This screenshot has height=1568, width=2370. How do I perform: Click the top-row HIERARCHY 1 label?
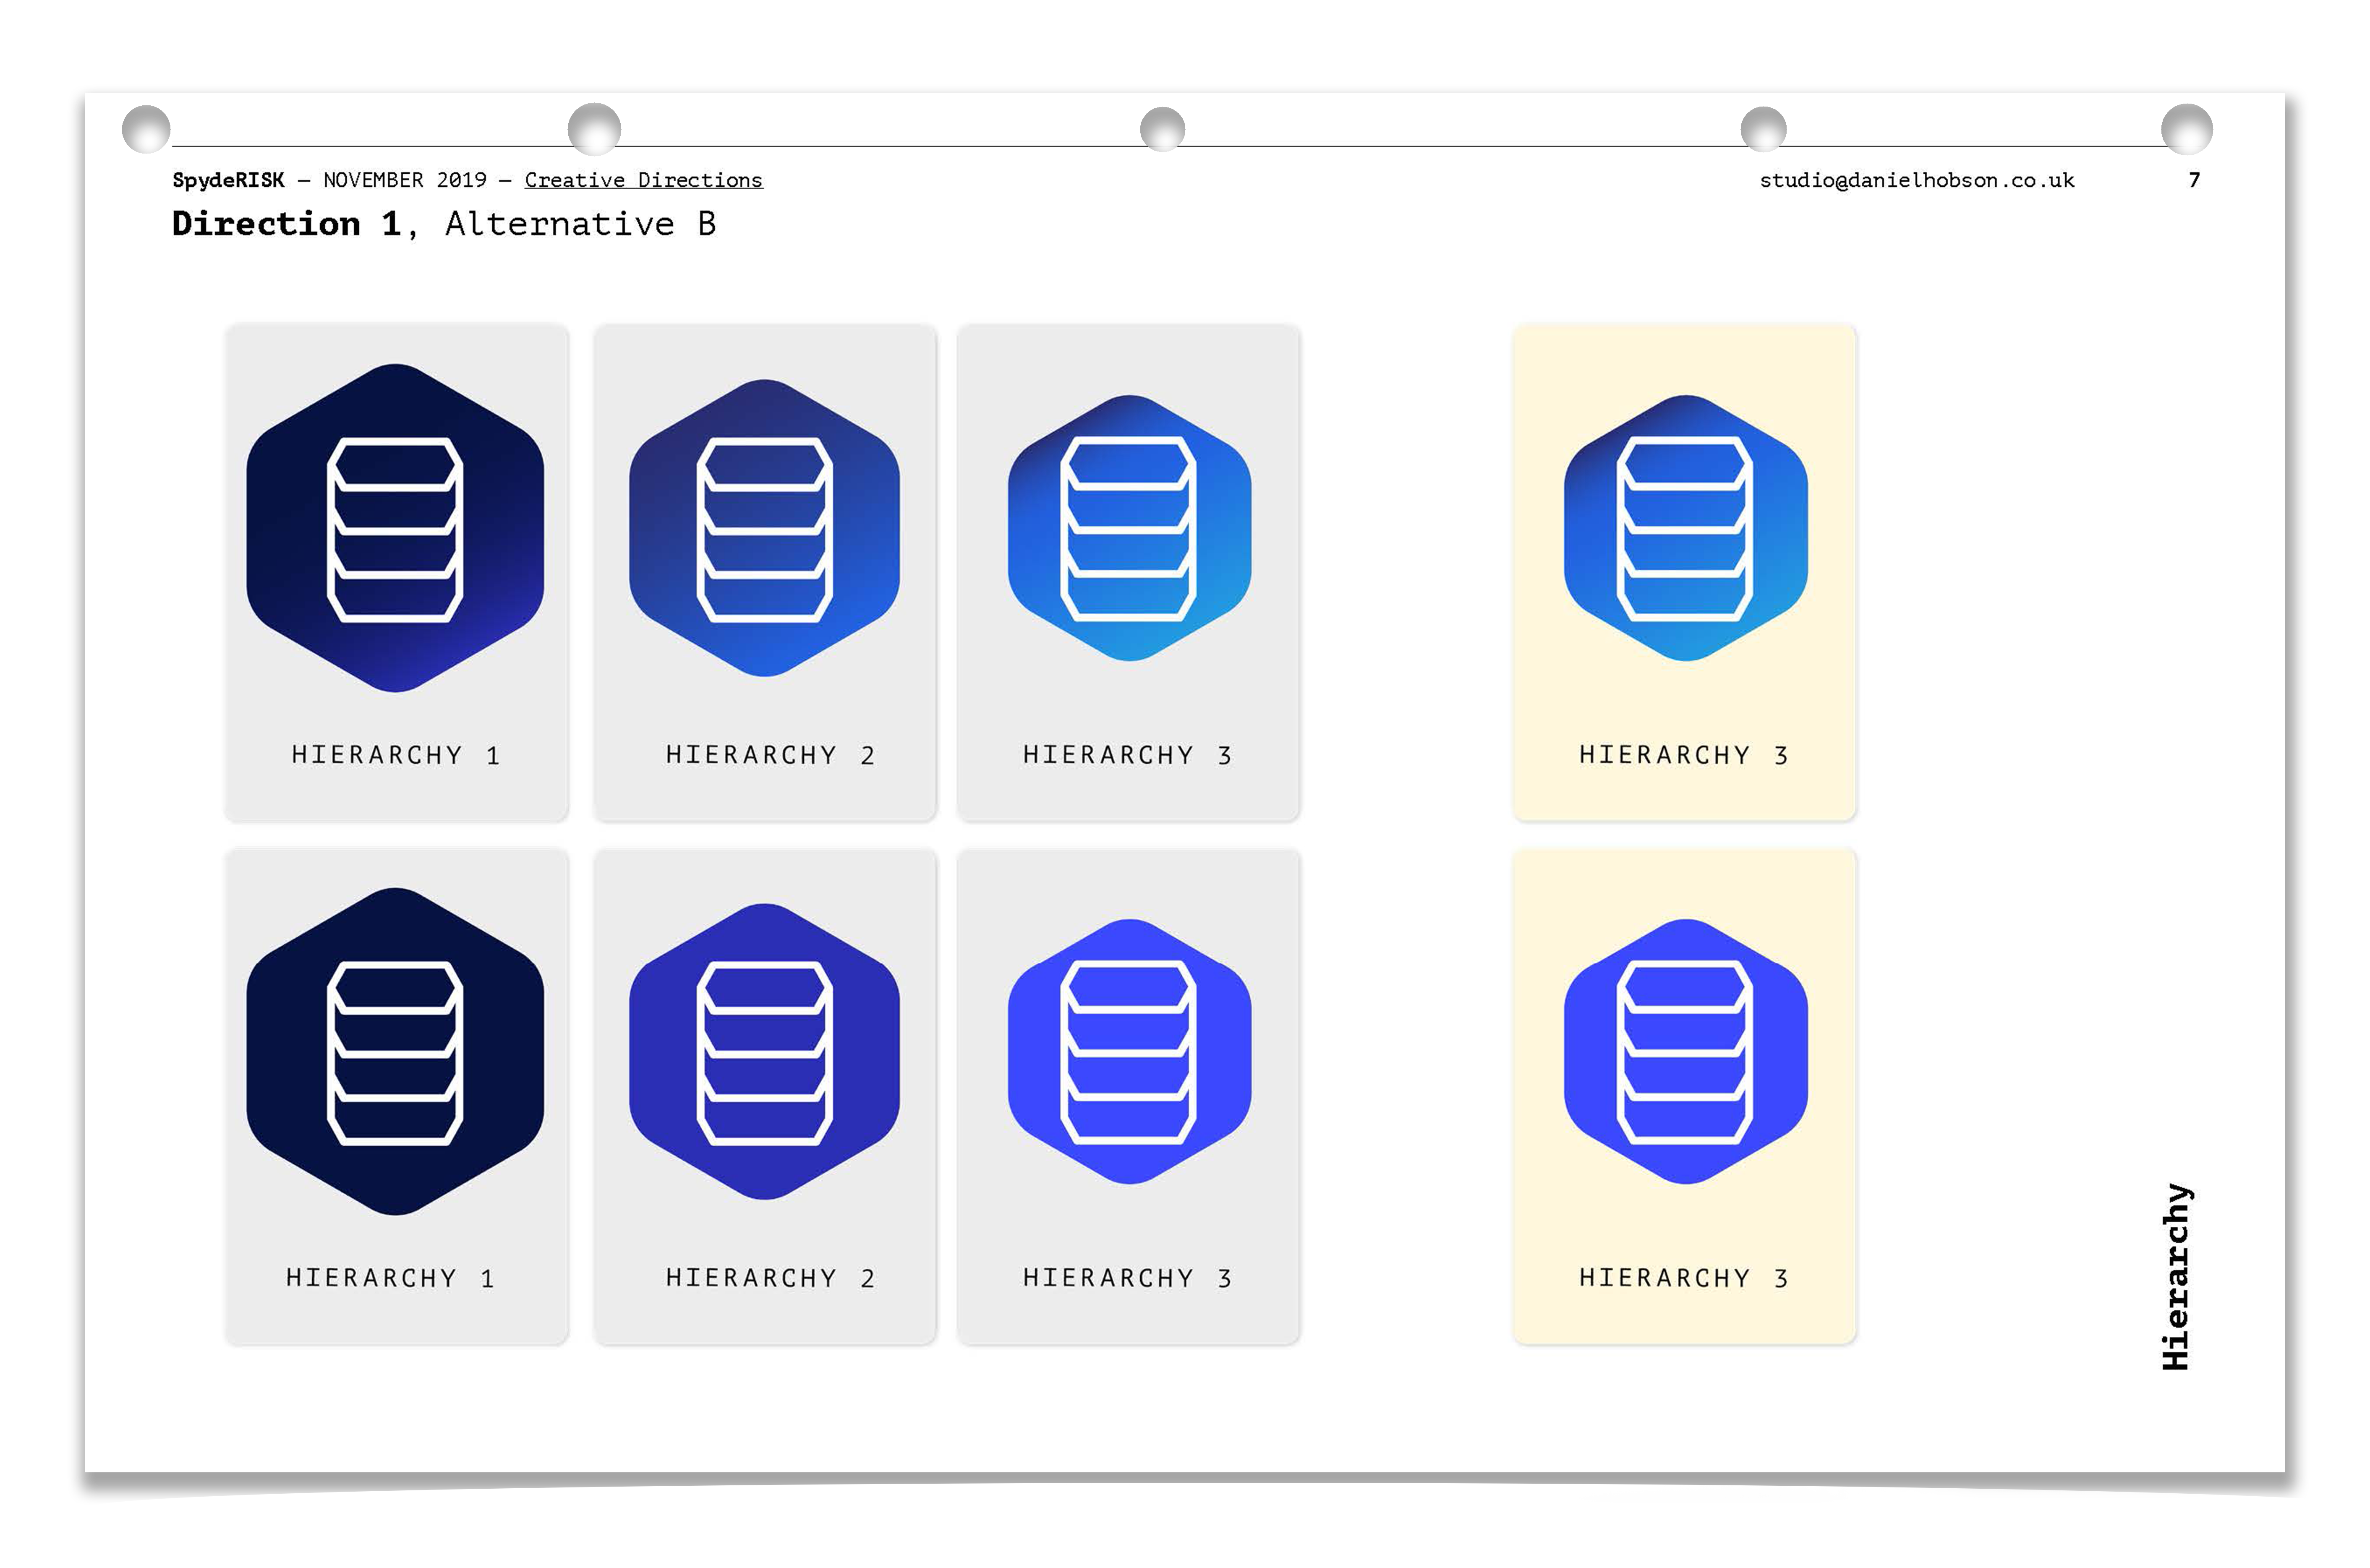click(395, 755)
